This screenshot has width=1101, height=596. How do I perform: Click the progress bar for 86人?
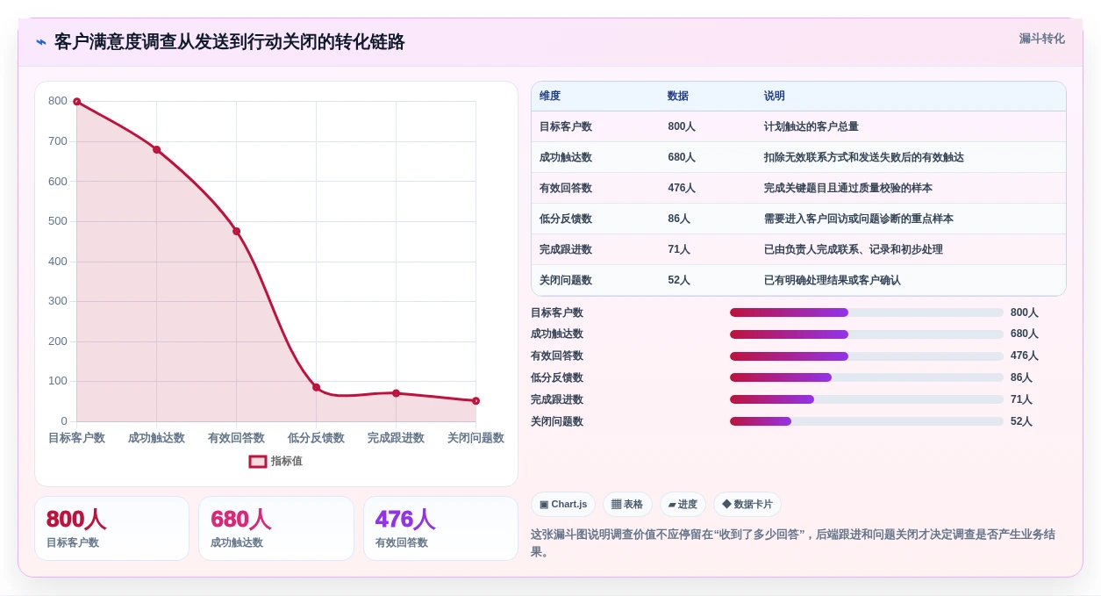pos(867,377)
